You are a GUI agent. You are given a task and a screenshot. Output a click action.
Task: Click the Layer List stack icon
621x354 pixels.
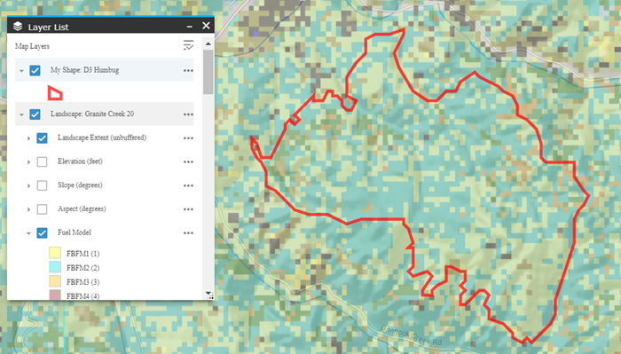coord(18,26)
